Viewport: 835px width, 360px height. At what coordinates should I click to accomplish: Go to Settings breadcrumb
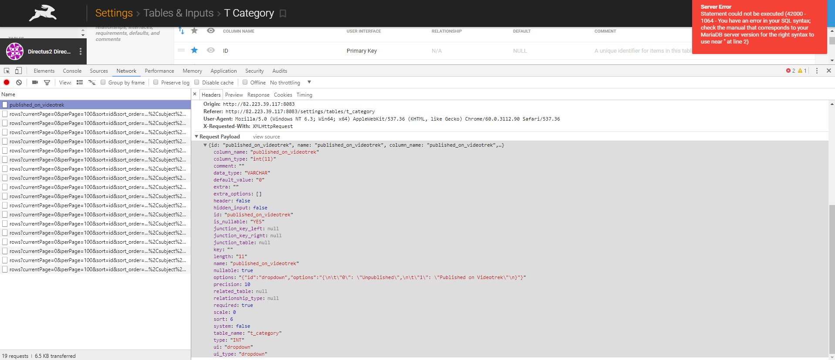tap(114, 13)
